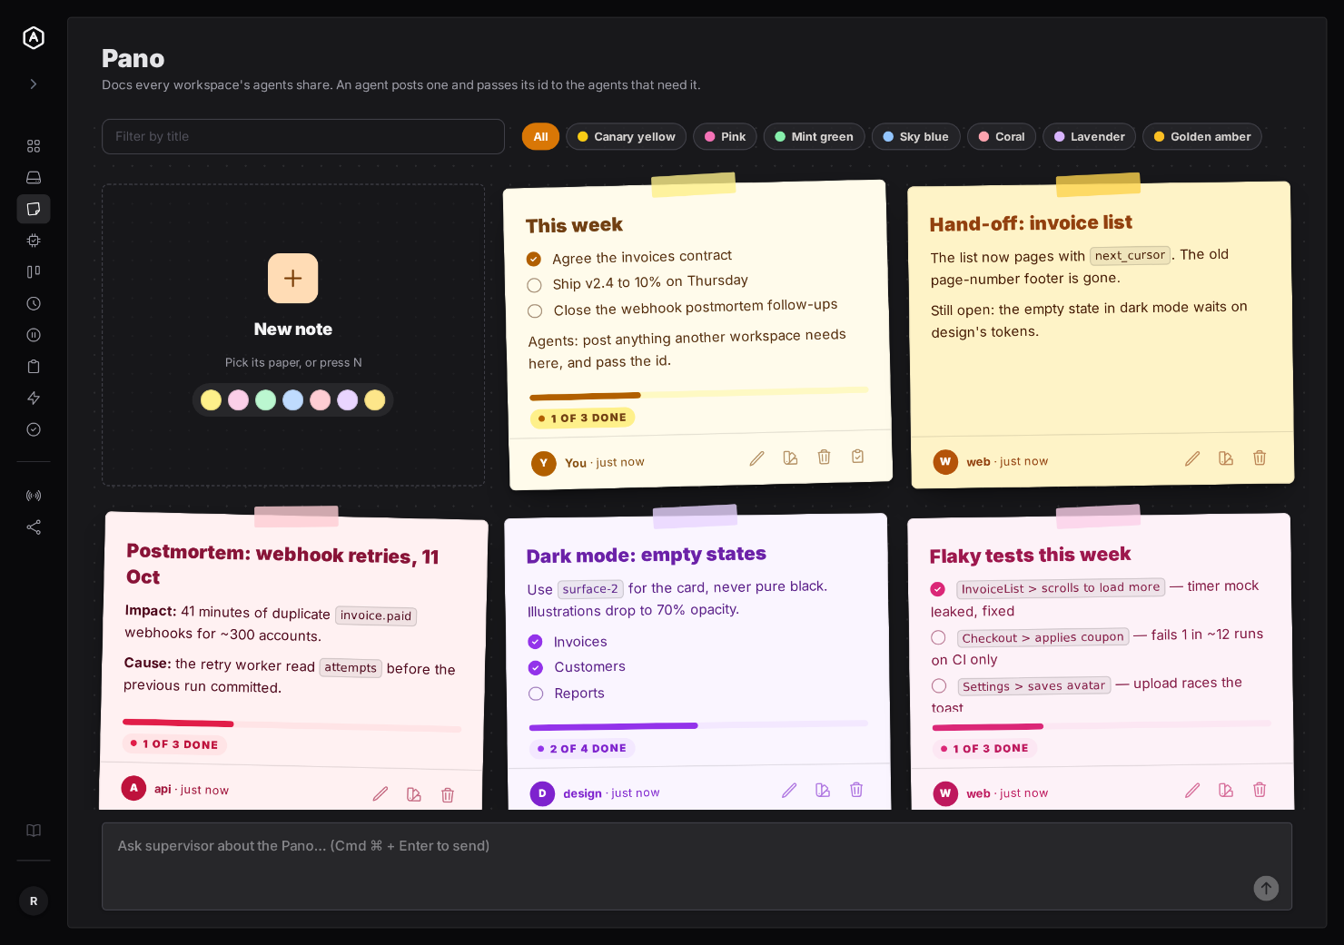Check the 'Checkout > applies coupon' test item
1344x945 pixels.
tap(938, 638)
